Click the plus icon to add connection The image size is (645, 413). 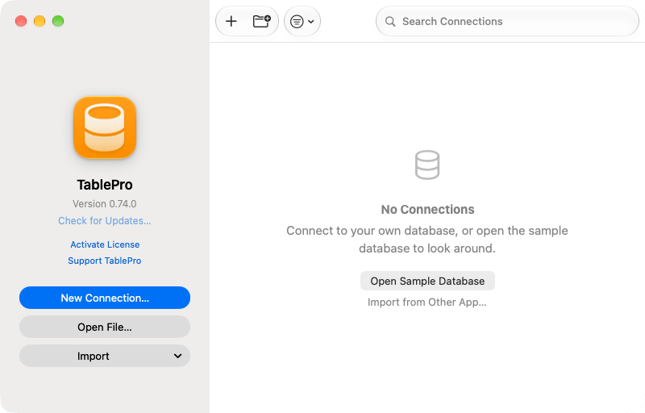[231, 21]
